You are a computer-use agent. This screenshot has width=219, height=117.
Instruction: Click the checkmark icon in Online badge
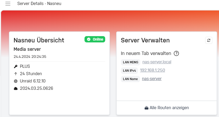[89, 39]
